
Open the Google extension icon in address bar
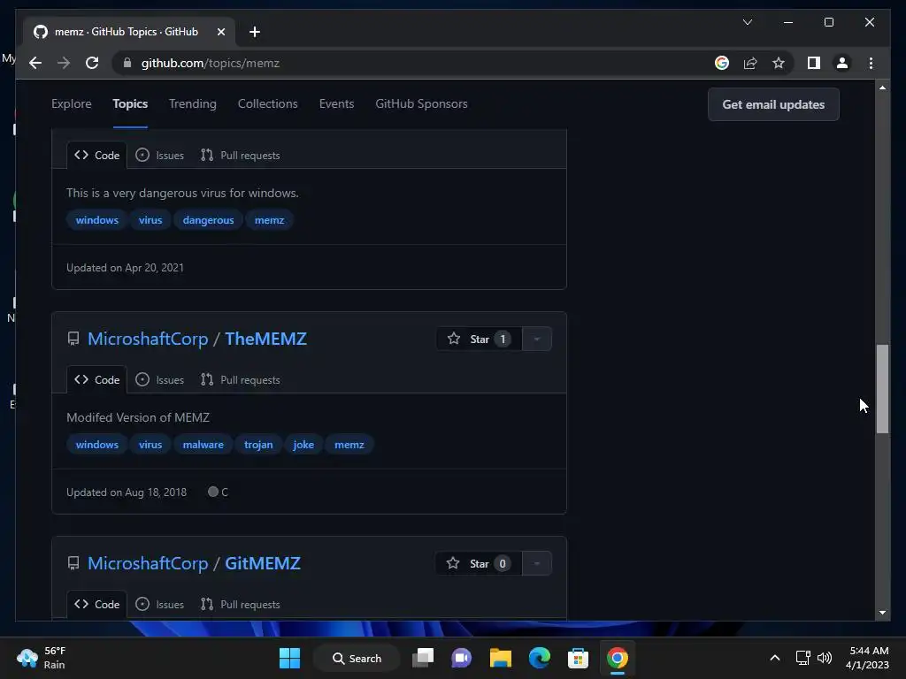click(722, 63)
